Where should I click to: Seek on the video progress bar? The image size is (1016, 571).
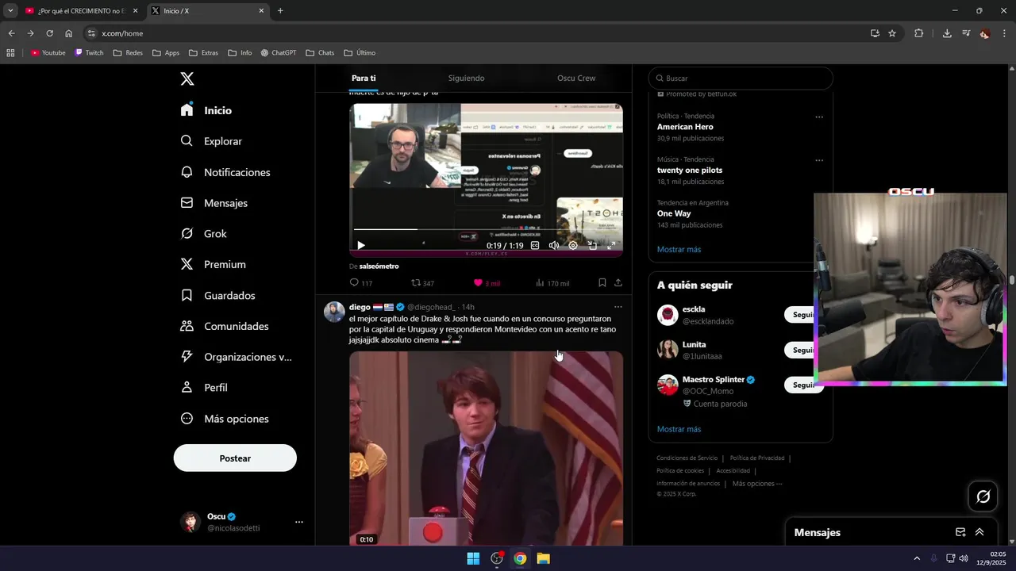tap(486, 229)
